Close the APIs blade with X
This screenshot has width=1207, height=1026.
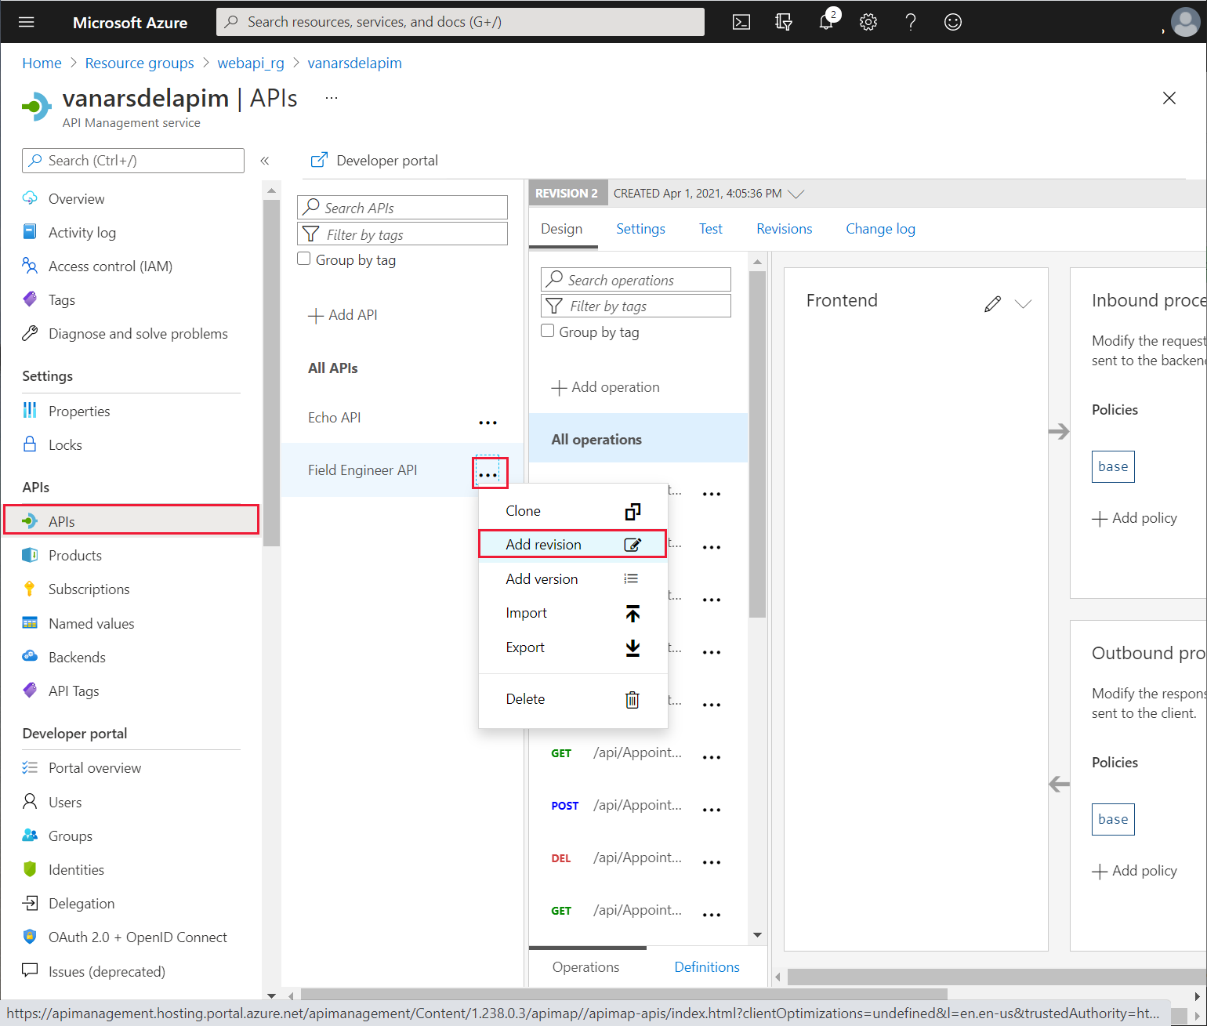point(1169,98)
